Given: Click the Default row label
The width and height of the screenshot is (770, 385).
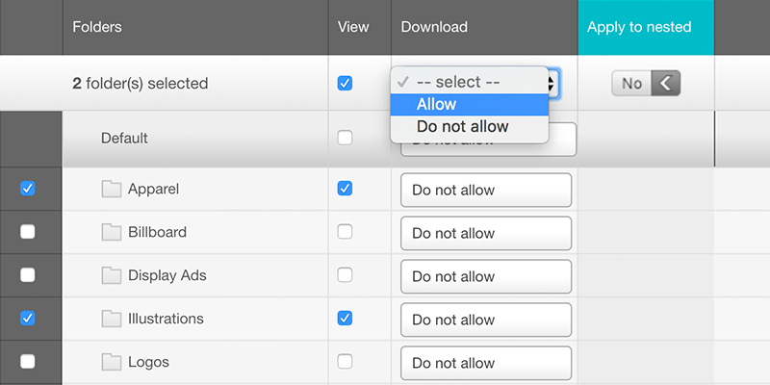Looking at the screenshot, I should point(124,139).
